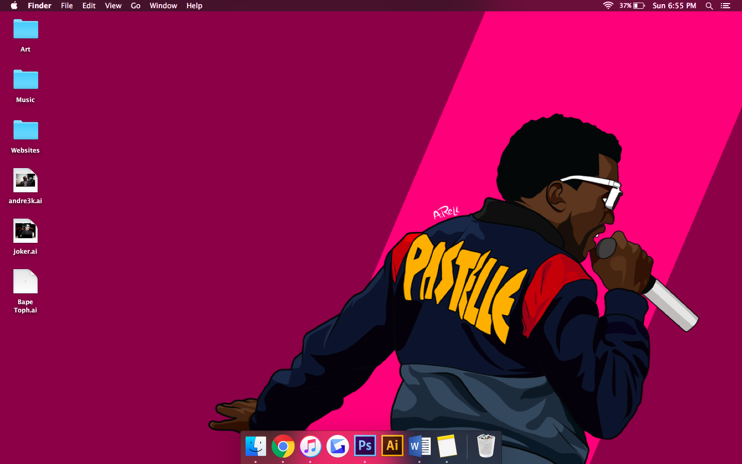Open the Trash in the Dock

pyautogui.click(x=485, y=446)
